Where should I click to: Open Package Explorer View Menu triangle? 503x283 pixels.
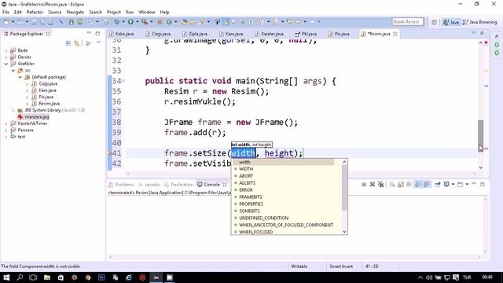point(98,42)
